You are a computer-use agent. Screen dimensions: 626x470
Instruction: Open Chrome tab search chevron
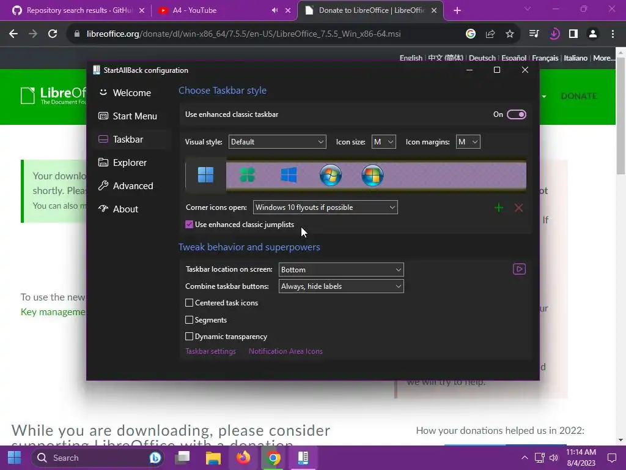click(528, 9)
